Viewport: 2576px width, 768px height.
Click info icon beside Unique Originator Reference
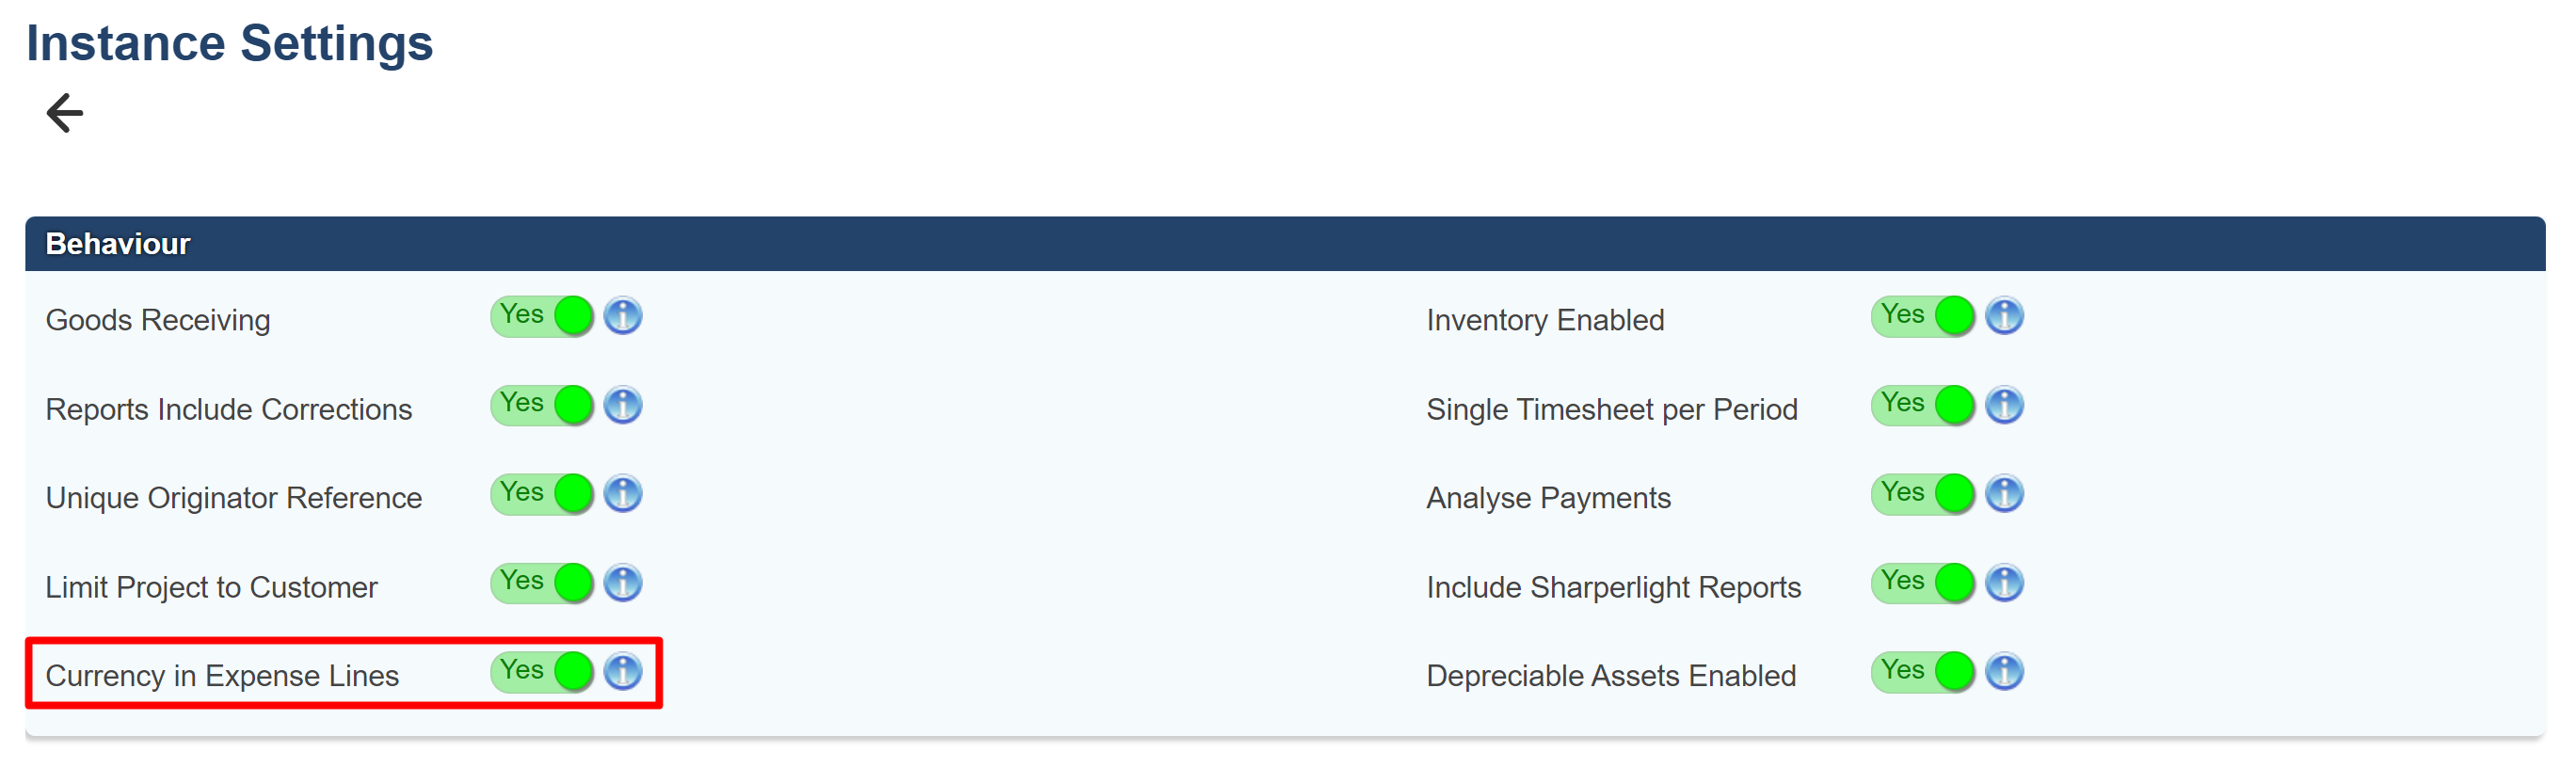(623, 494)
